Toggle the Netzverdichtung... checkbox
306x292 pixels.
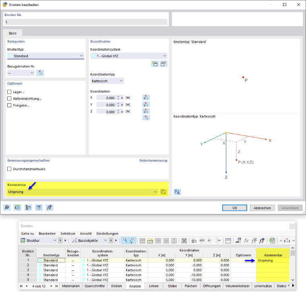click(9, 98)
